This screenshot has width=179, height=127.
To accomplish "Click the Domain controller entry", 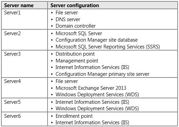I will pyautogui.click(x=76, y=26).
